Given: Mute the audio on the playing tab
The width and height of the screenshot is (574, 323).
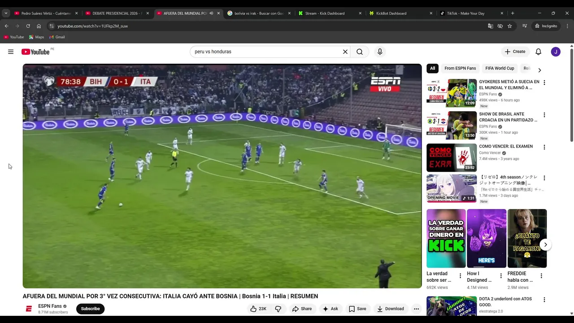Looking at the screenshot, I should 211,13.
